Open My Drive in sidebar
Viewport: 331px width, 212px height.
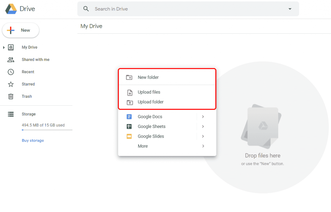pos(29,47)
